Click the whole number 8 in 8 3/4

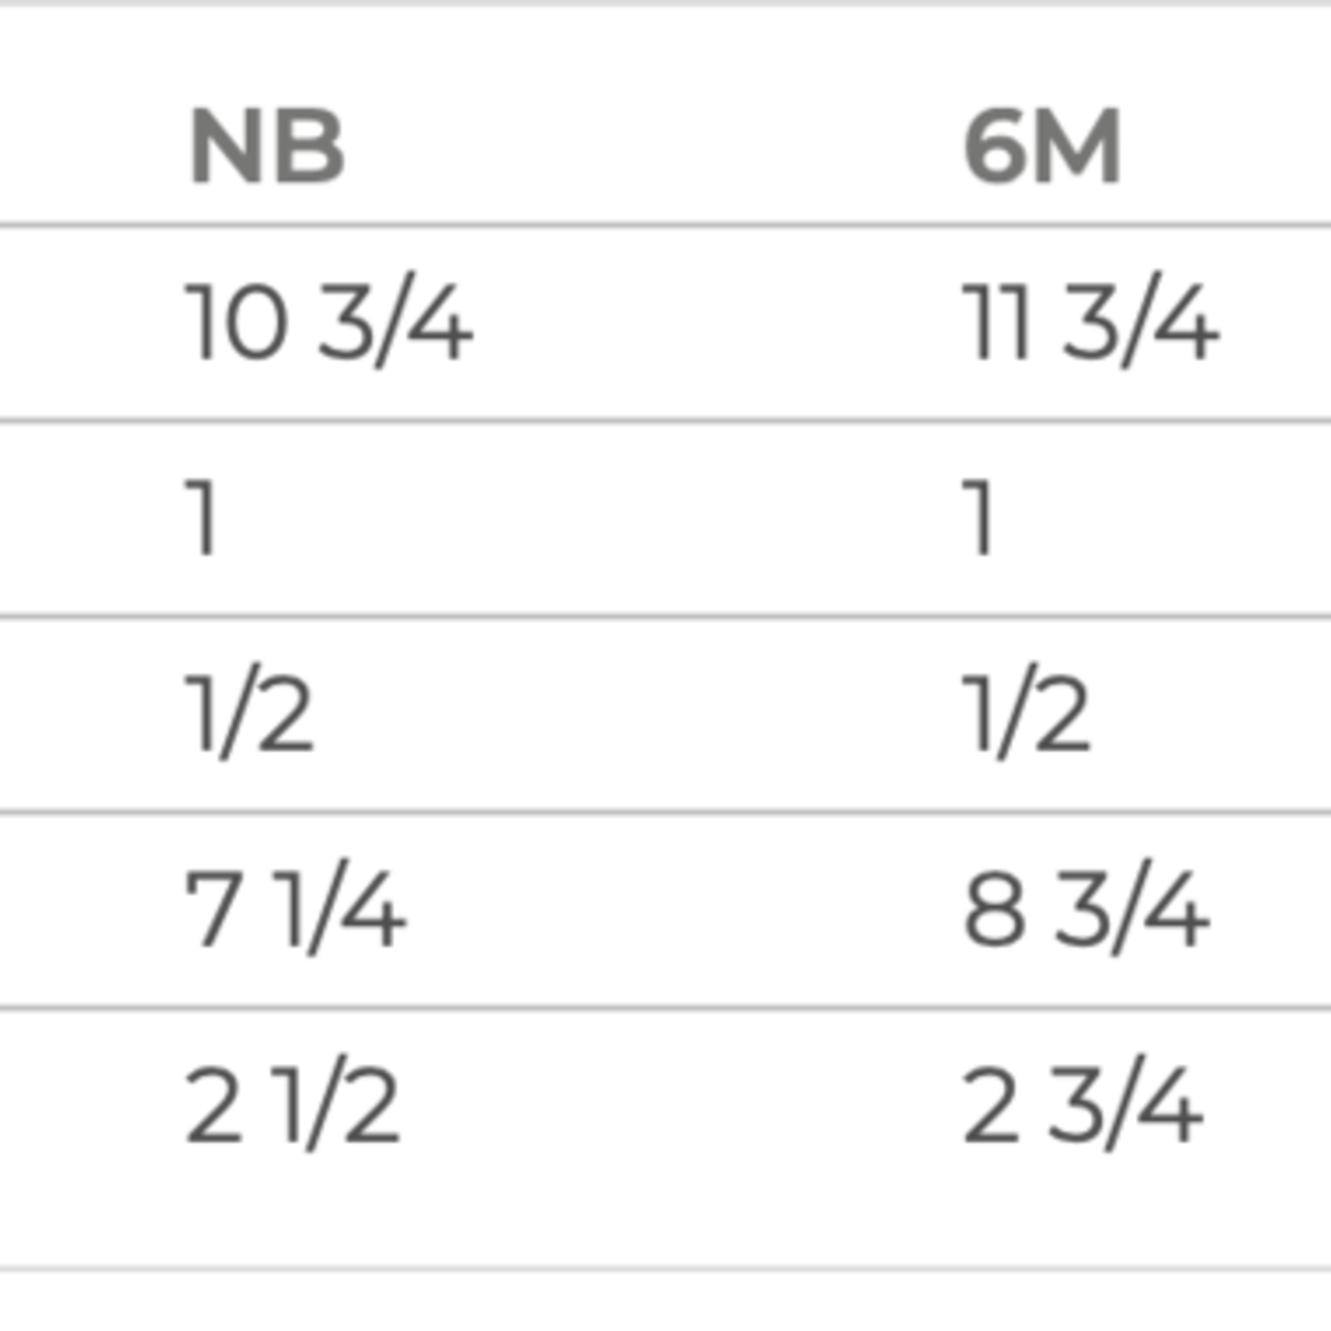pyautogui.click(x=995, y=910)
